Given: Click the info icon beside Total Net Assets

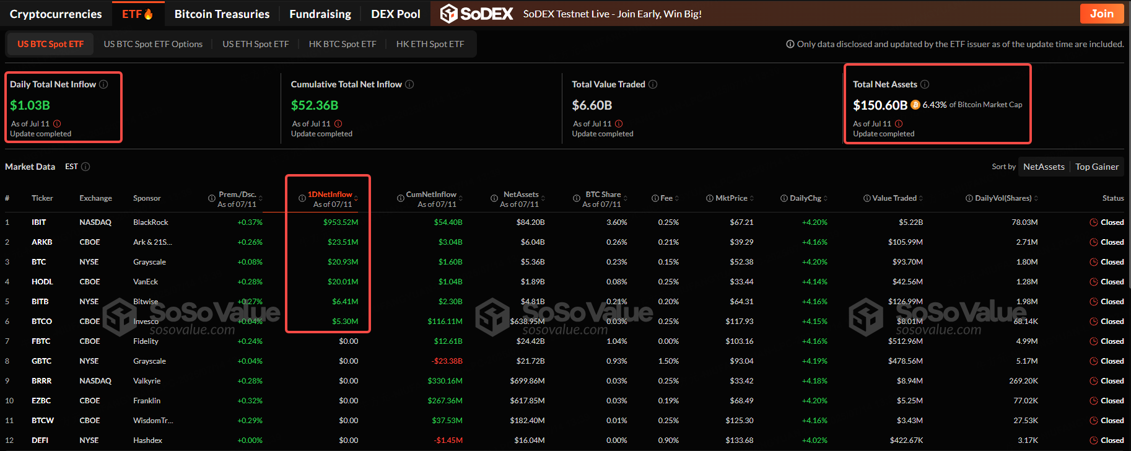Looking at the screenshot, I should pyautogui.click(x=925, y=84).
